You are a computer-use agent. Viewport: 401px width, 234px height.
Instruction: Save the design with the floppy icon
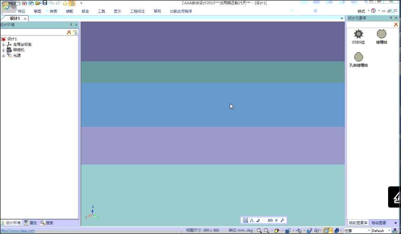click(45, 3)
